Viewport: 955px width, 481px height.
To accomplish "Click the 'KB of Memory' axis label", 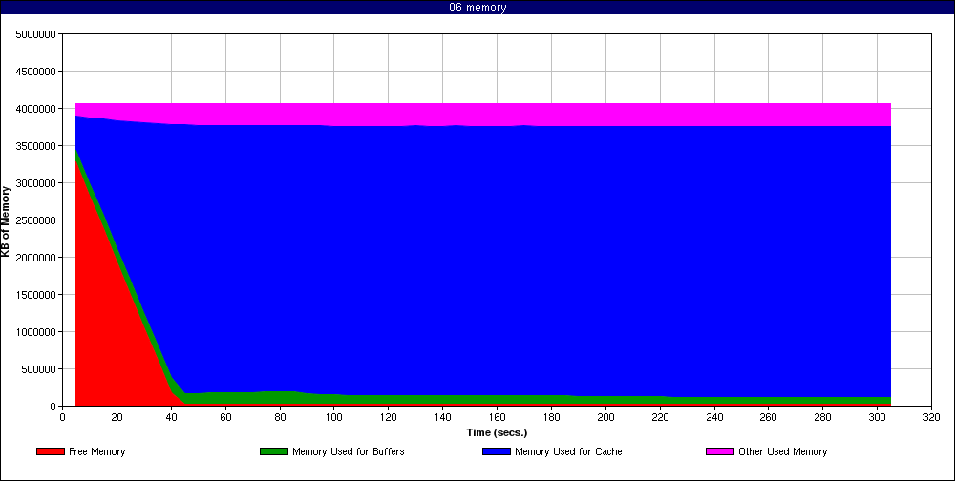I will click(x=6, y=221).
